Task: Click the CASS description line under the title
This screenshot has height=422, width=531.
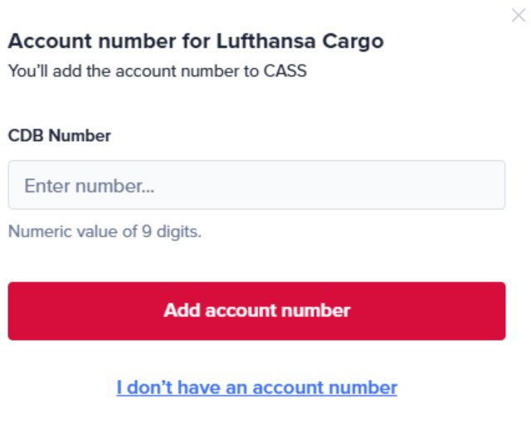Action: click(x=158, y=71)
